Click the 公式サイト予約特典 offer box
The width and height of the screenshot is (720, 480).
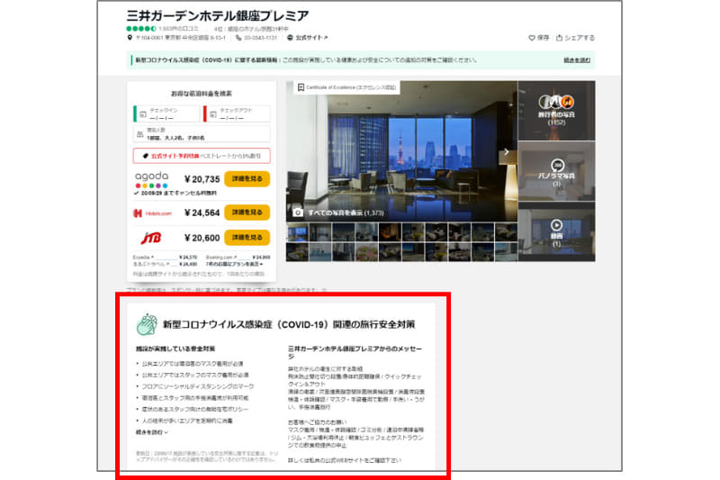pyautogui.click(x=202, y=156)
